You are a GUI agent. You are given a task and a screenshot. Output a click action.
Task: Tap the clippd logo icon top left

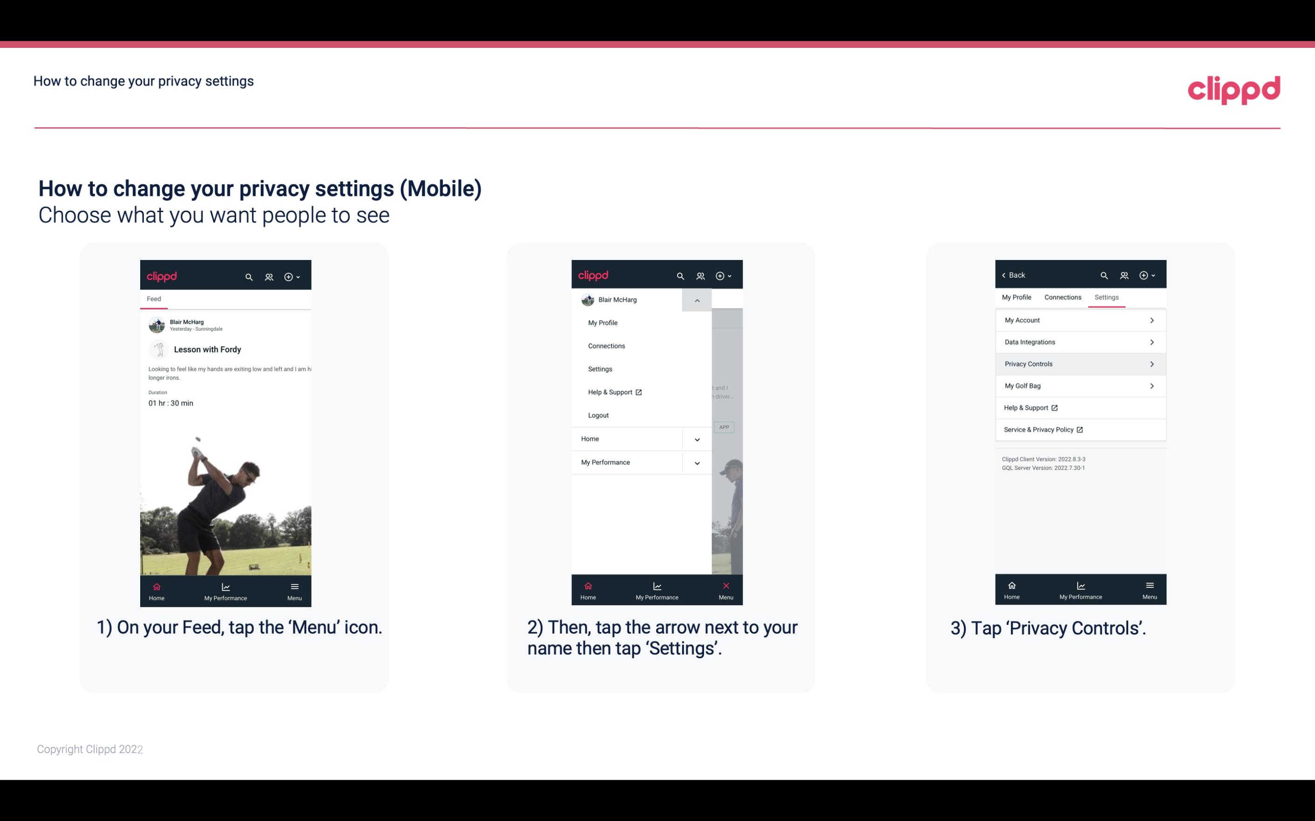pyautogui.click(x=162, y=275)
